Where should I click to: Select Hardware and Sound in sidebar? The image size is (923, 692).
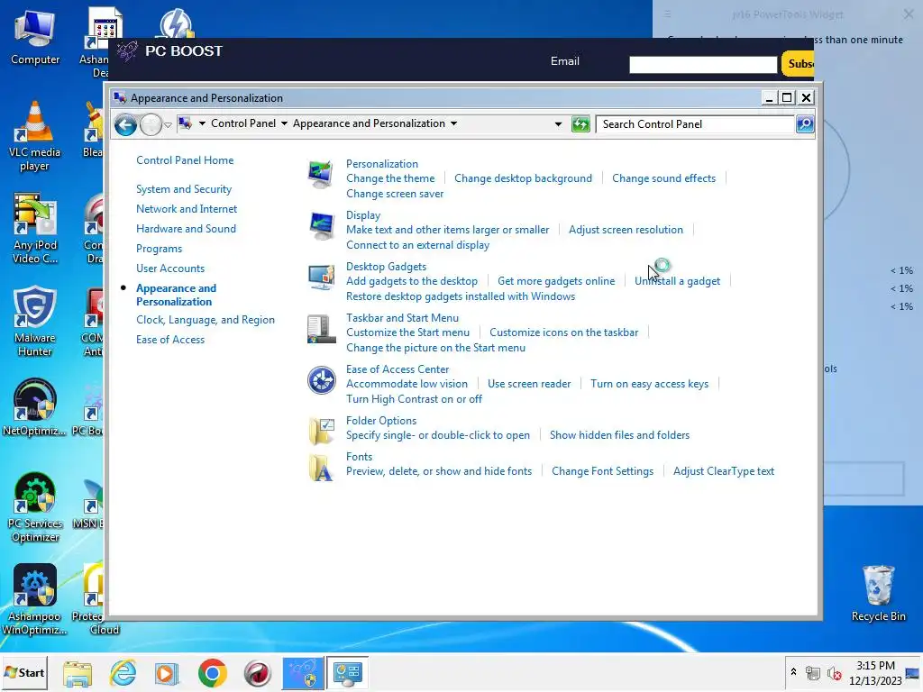pyautogui.click(x=186, y=228)
